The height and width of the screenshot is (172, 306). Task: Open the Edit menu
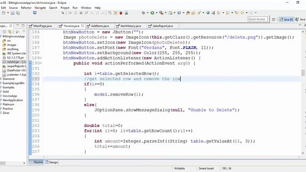(x=3, y=8)
